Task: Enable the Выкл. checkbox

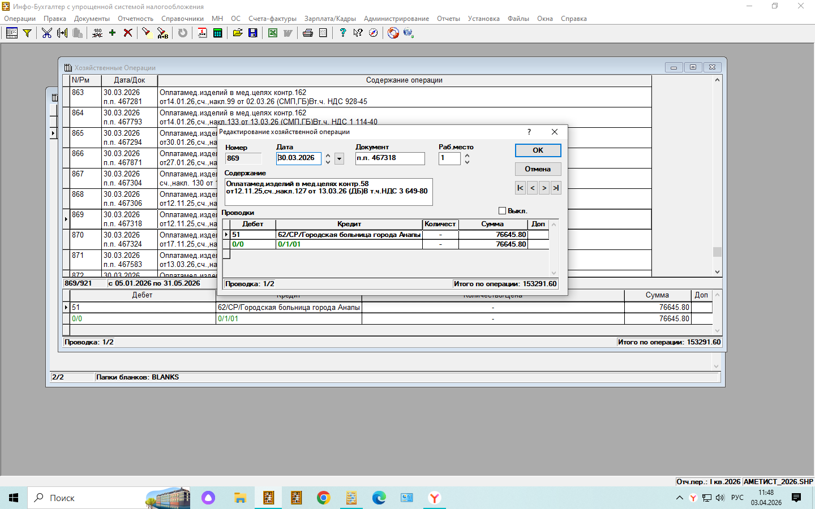Action: tap(502, 211)
